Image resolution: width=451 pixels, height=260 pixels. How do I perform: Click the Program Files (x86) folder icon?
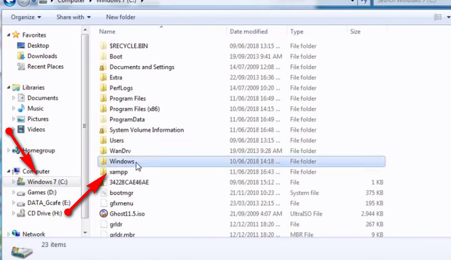(103, 109)
